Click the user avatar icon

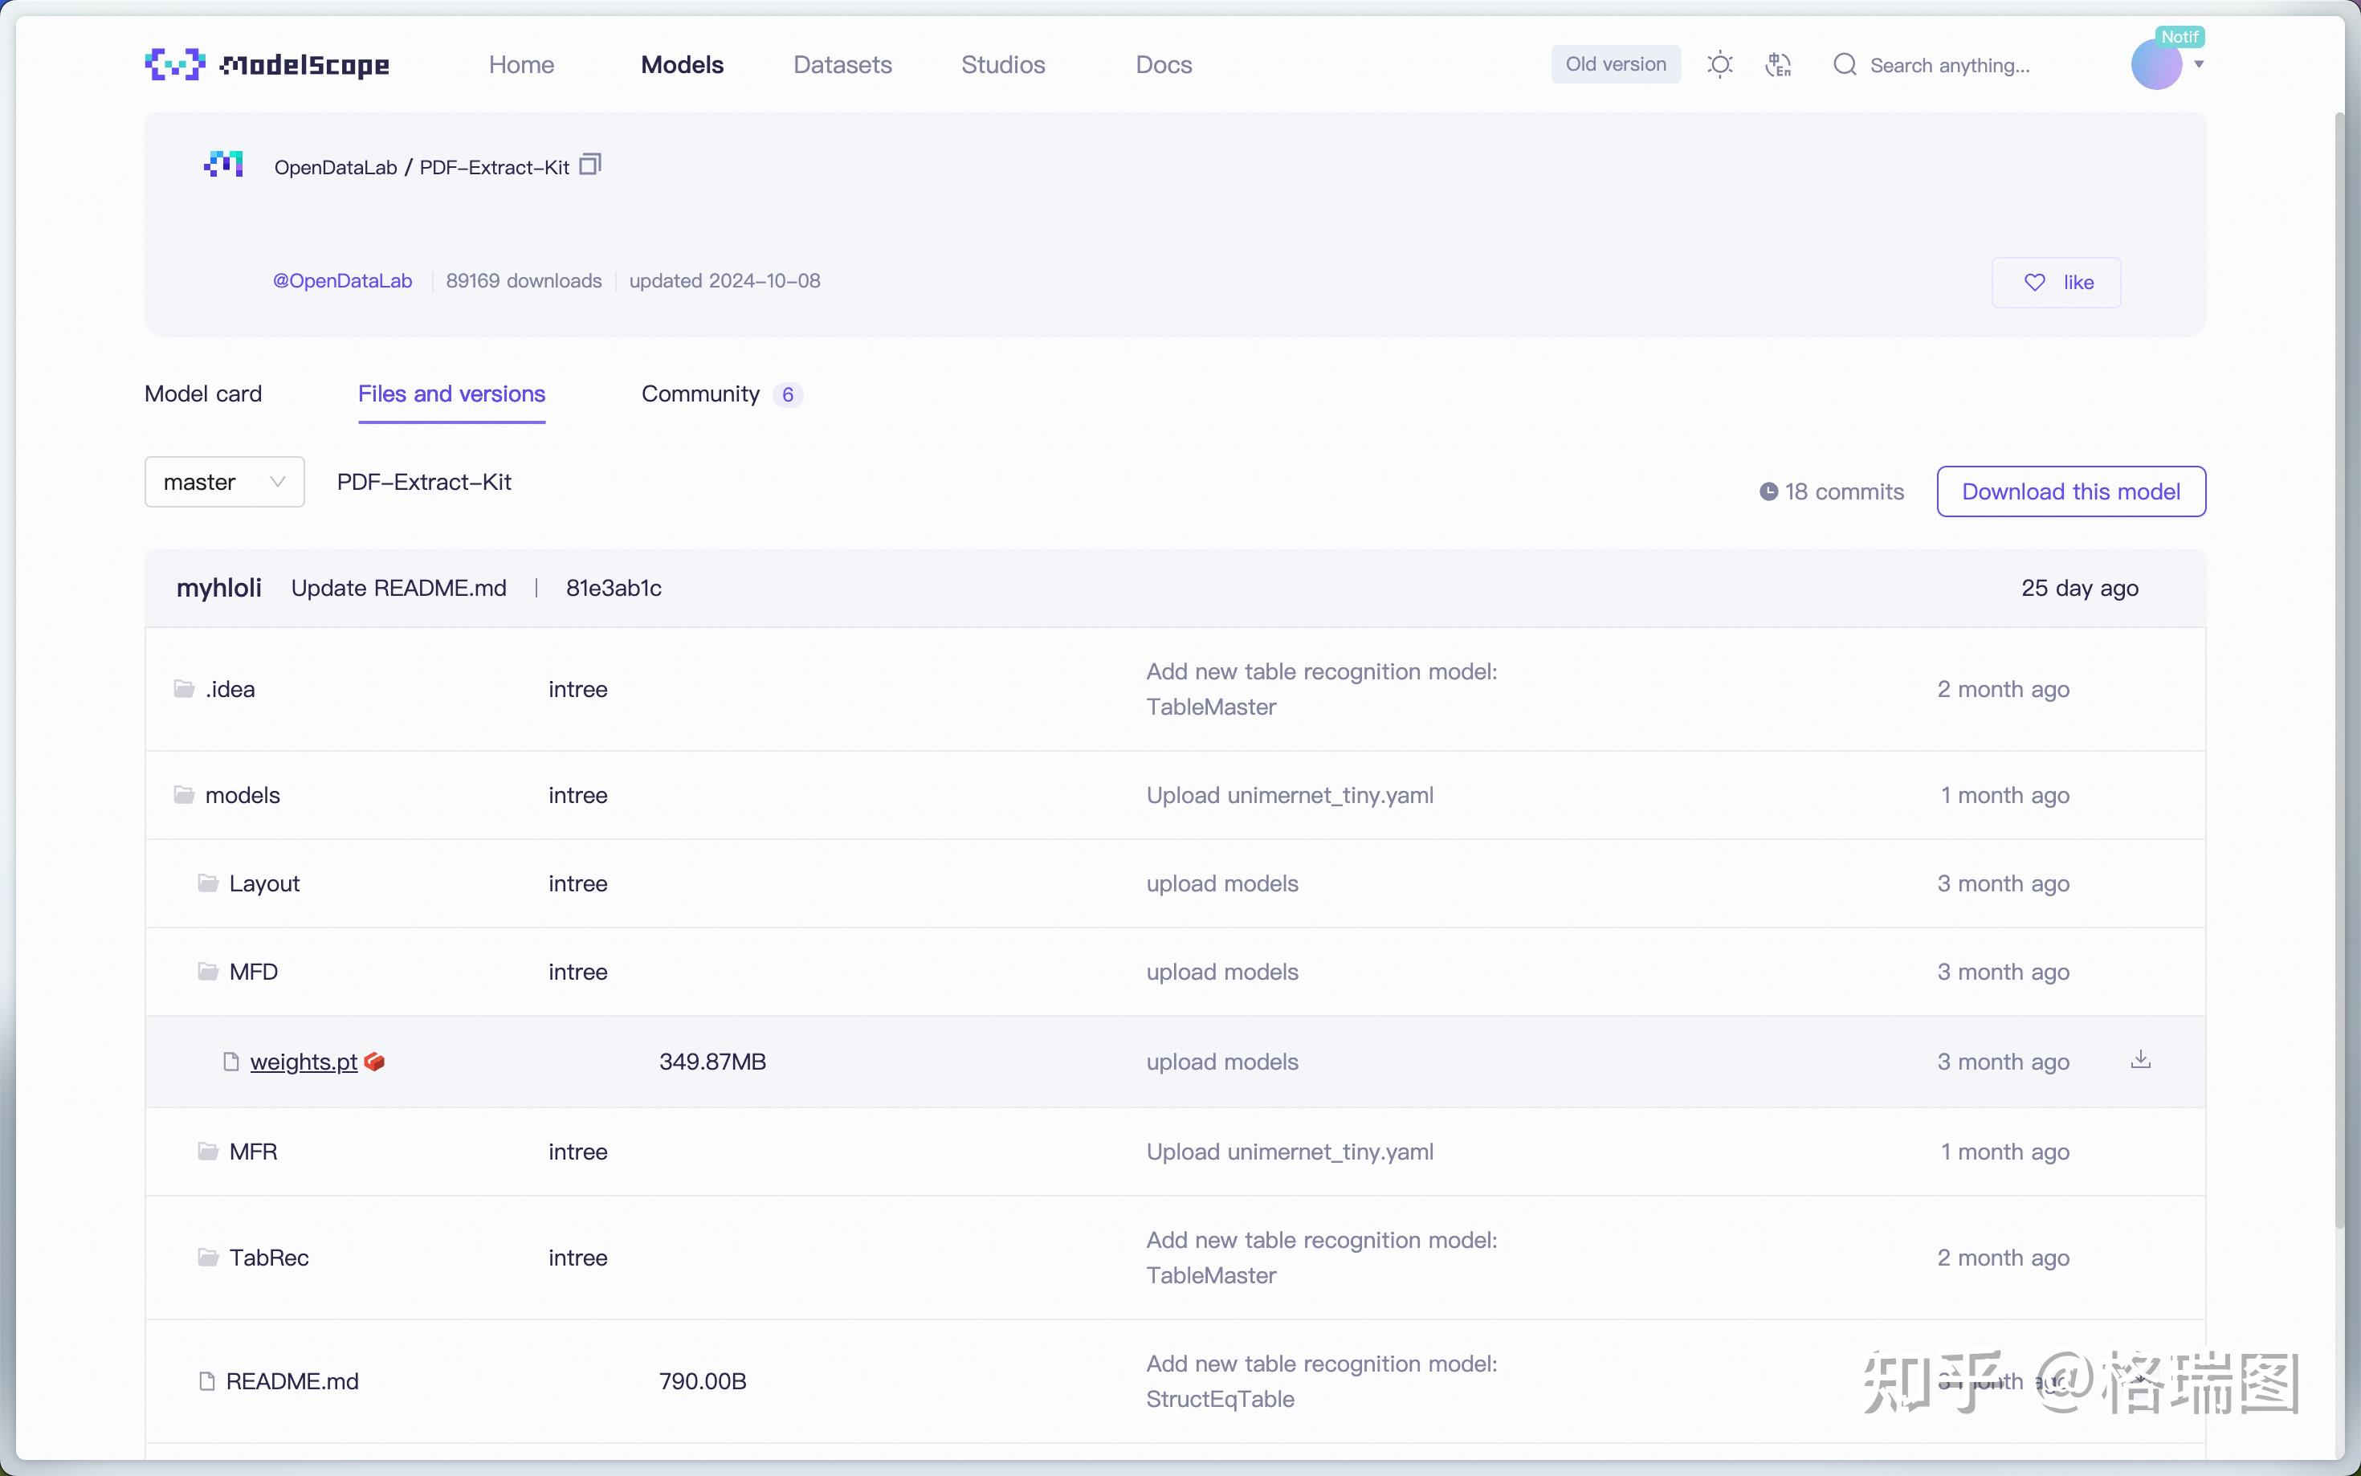click(2155, 65)
